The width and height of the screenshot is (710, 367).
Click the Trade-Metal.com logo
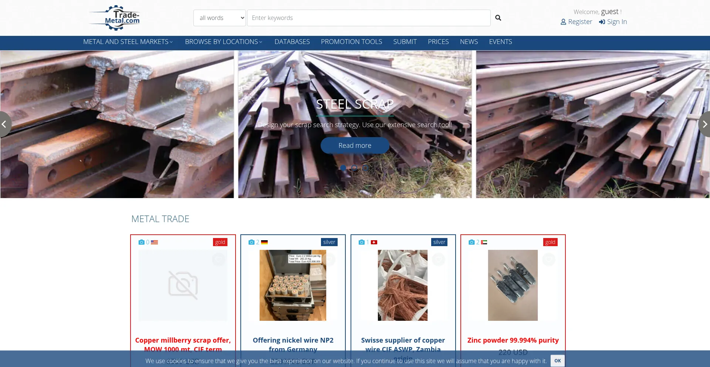tap(115, 18)
